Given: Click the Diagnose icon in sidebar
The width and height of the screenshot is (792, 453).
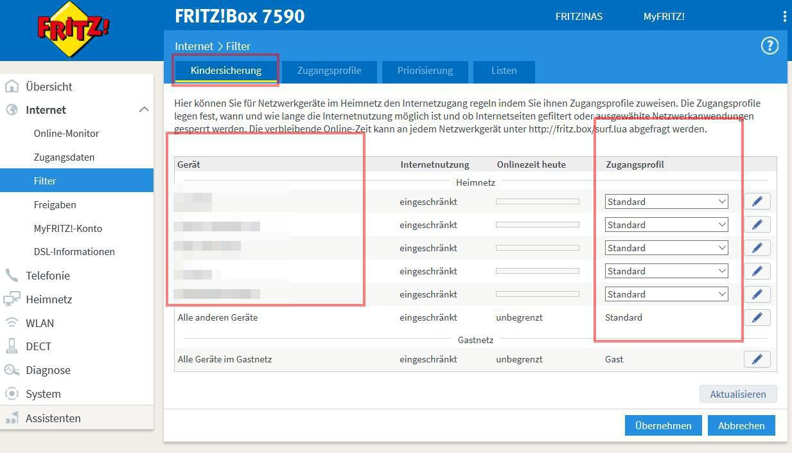Looking at the screenshot, I should (12, 370).
